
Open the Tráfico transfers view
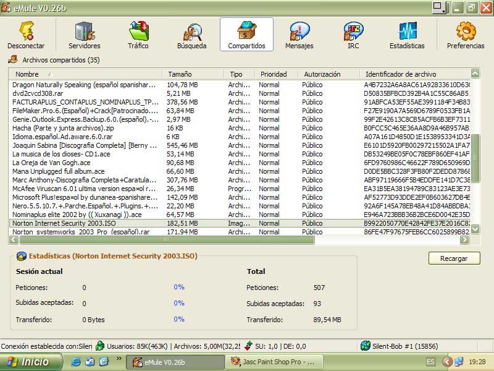[x=138, y=35]
